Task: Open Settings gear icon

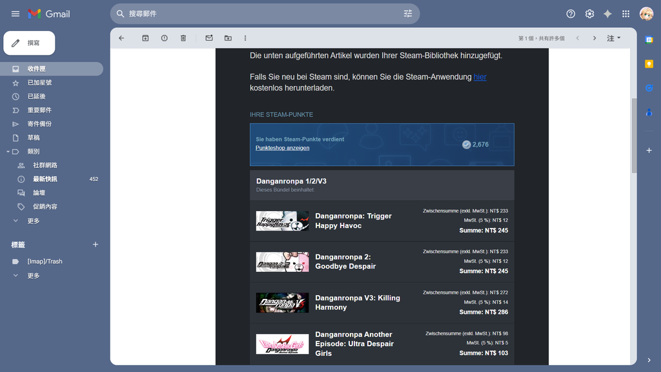Action: point(589,14)
